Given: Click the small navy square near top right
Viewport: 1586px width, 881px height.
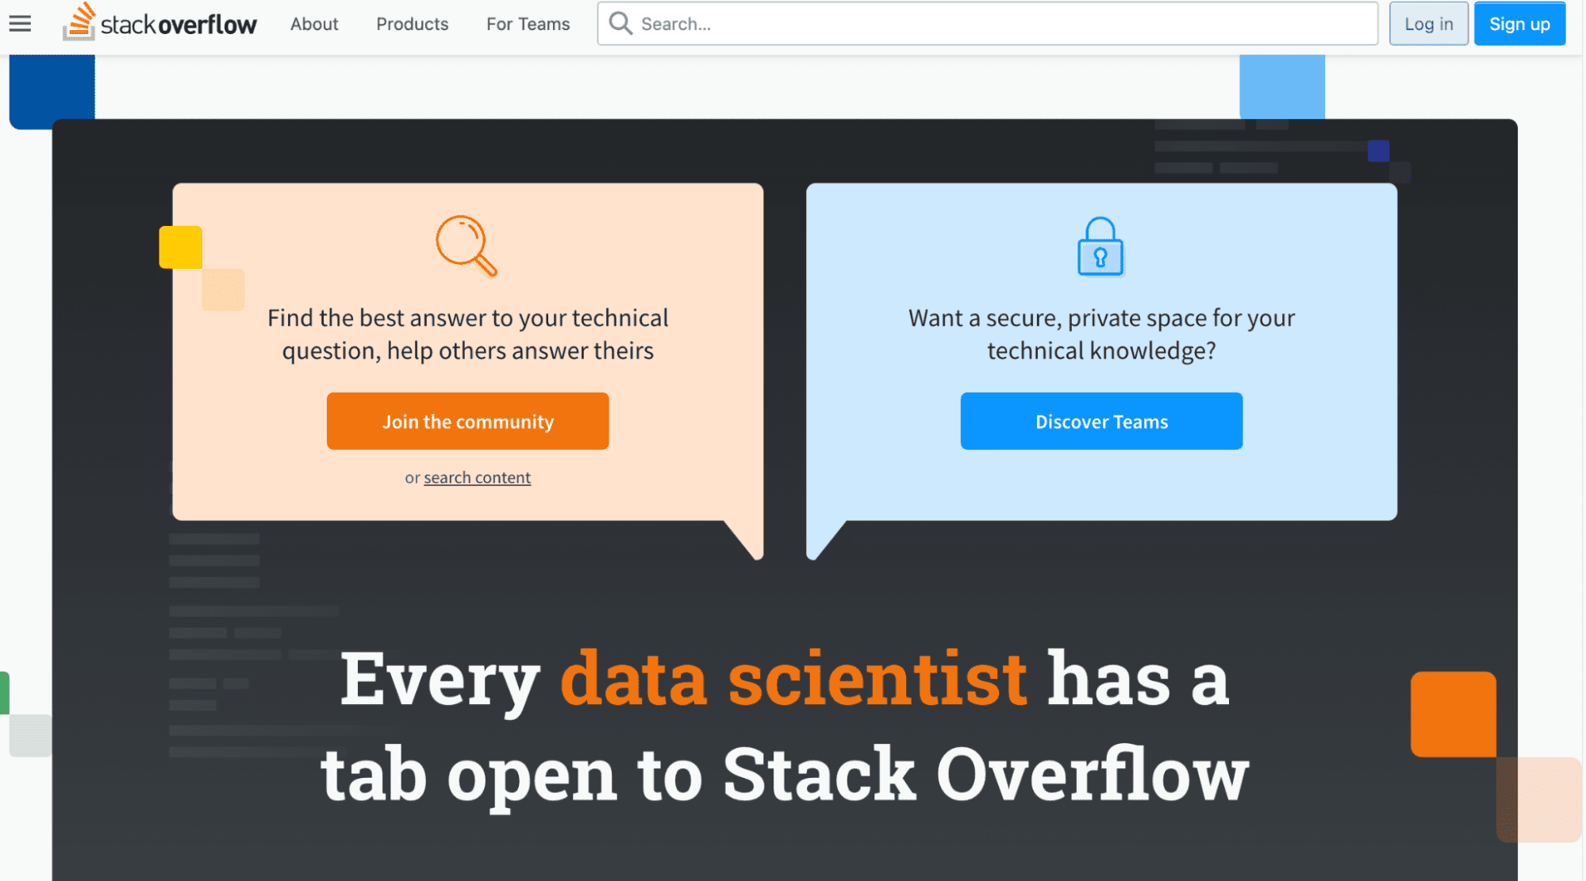Looking at the screenshot, I should (1378, 151).
